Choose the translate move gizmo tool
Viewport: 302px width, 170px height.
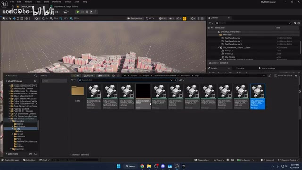[14, 19]
